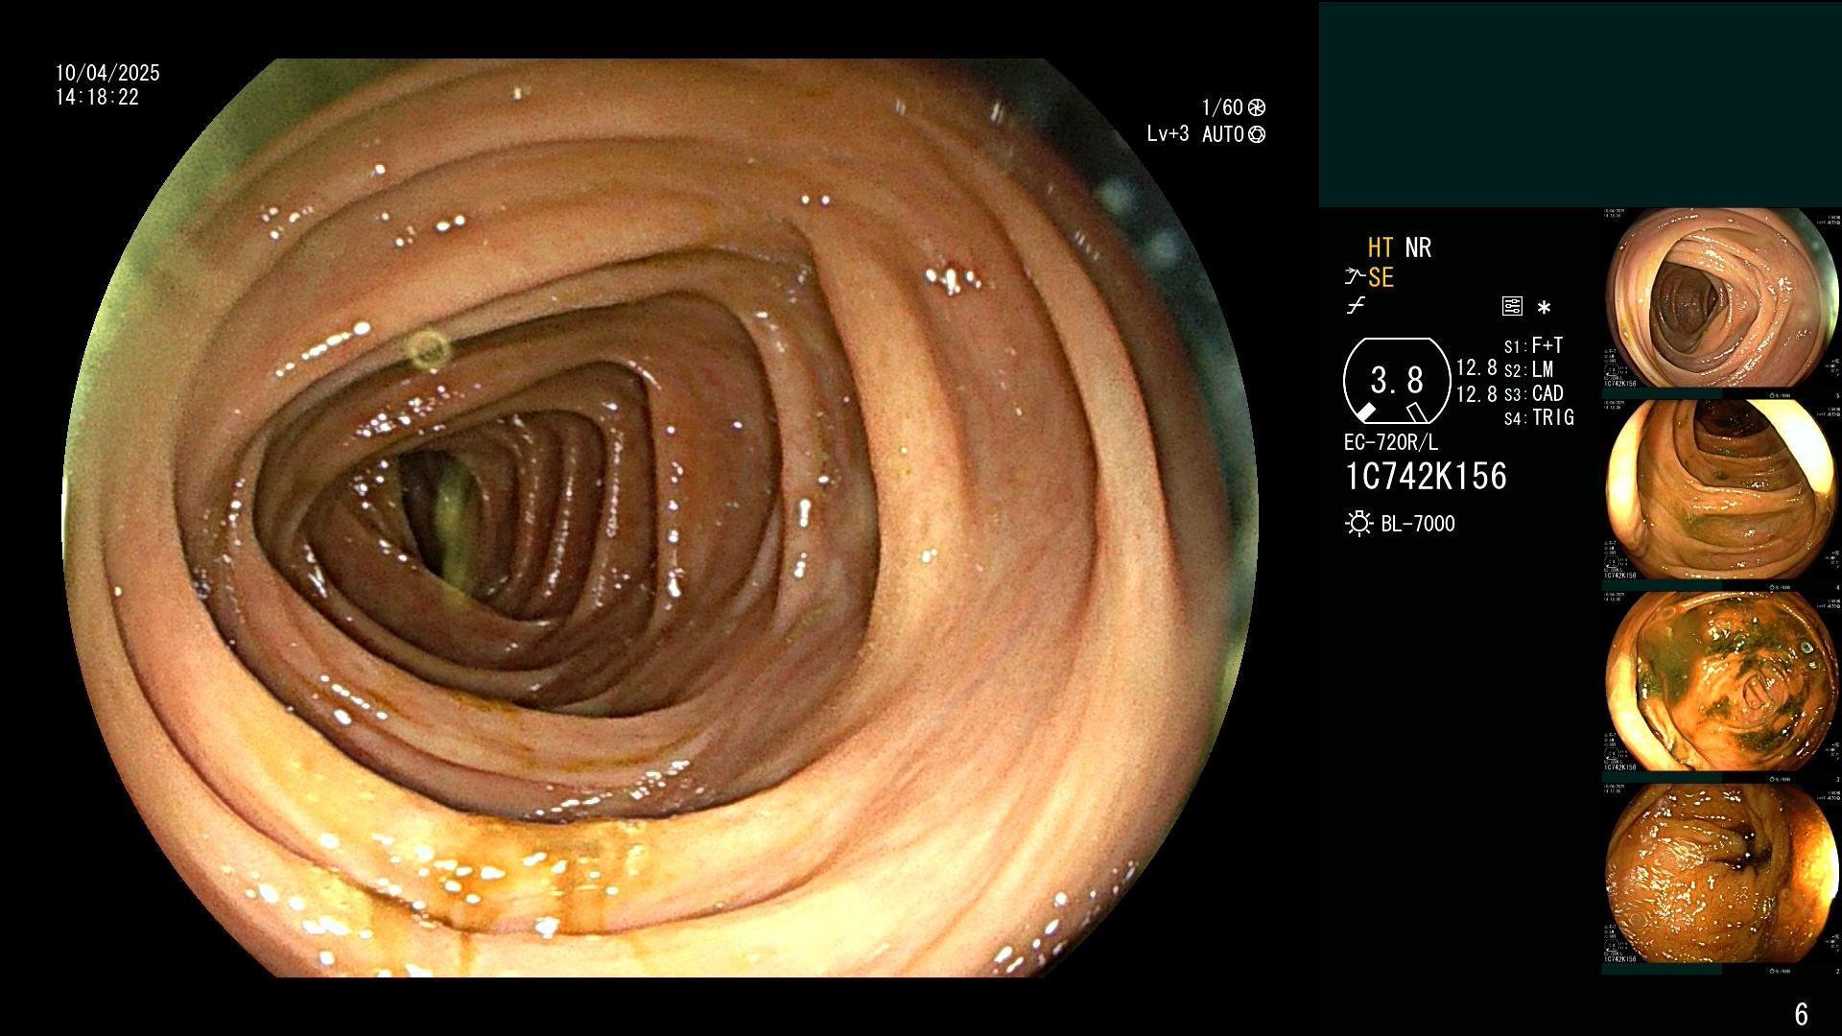Click the AUTO exposure mode label
Viewport: 1842px width, 1036px height.
pyautogui.click(x=1223, y=134)
